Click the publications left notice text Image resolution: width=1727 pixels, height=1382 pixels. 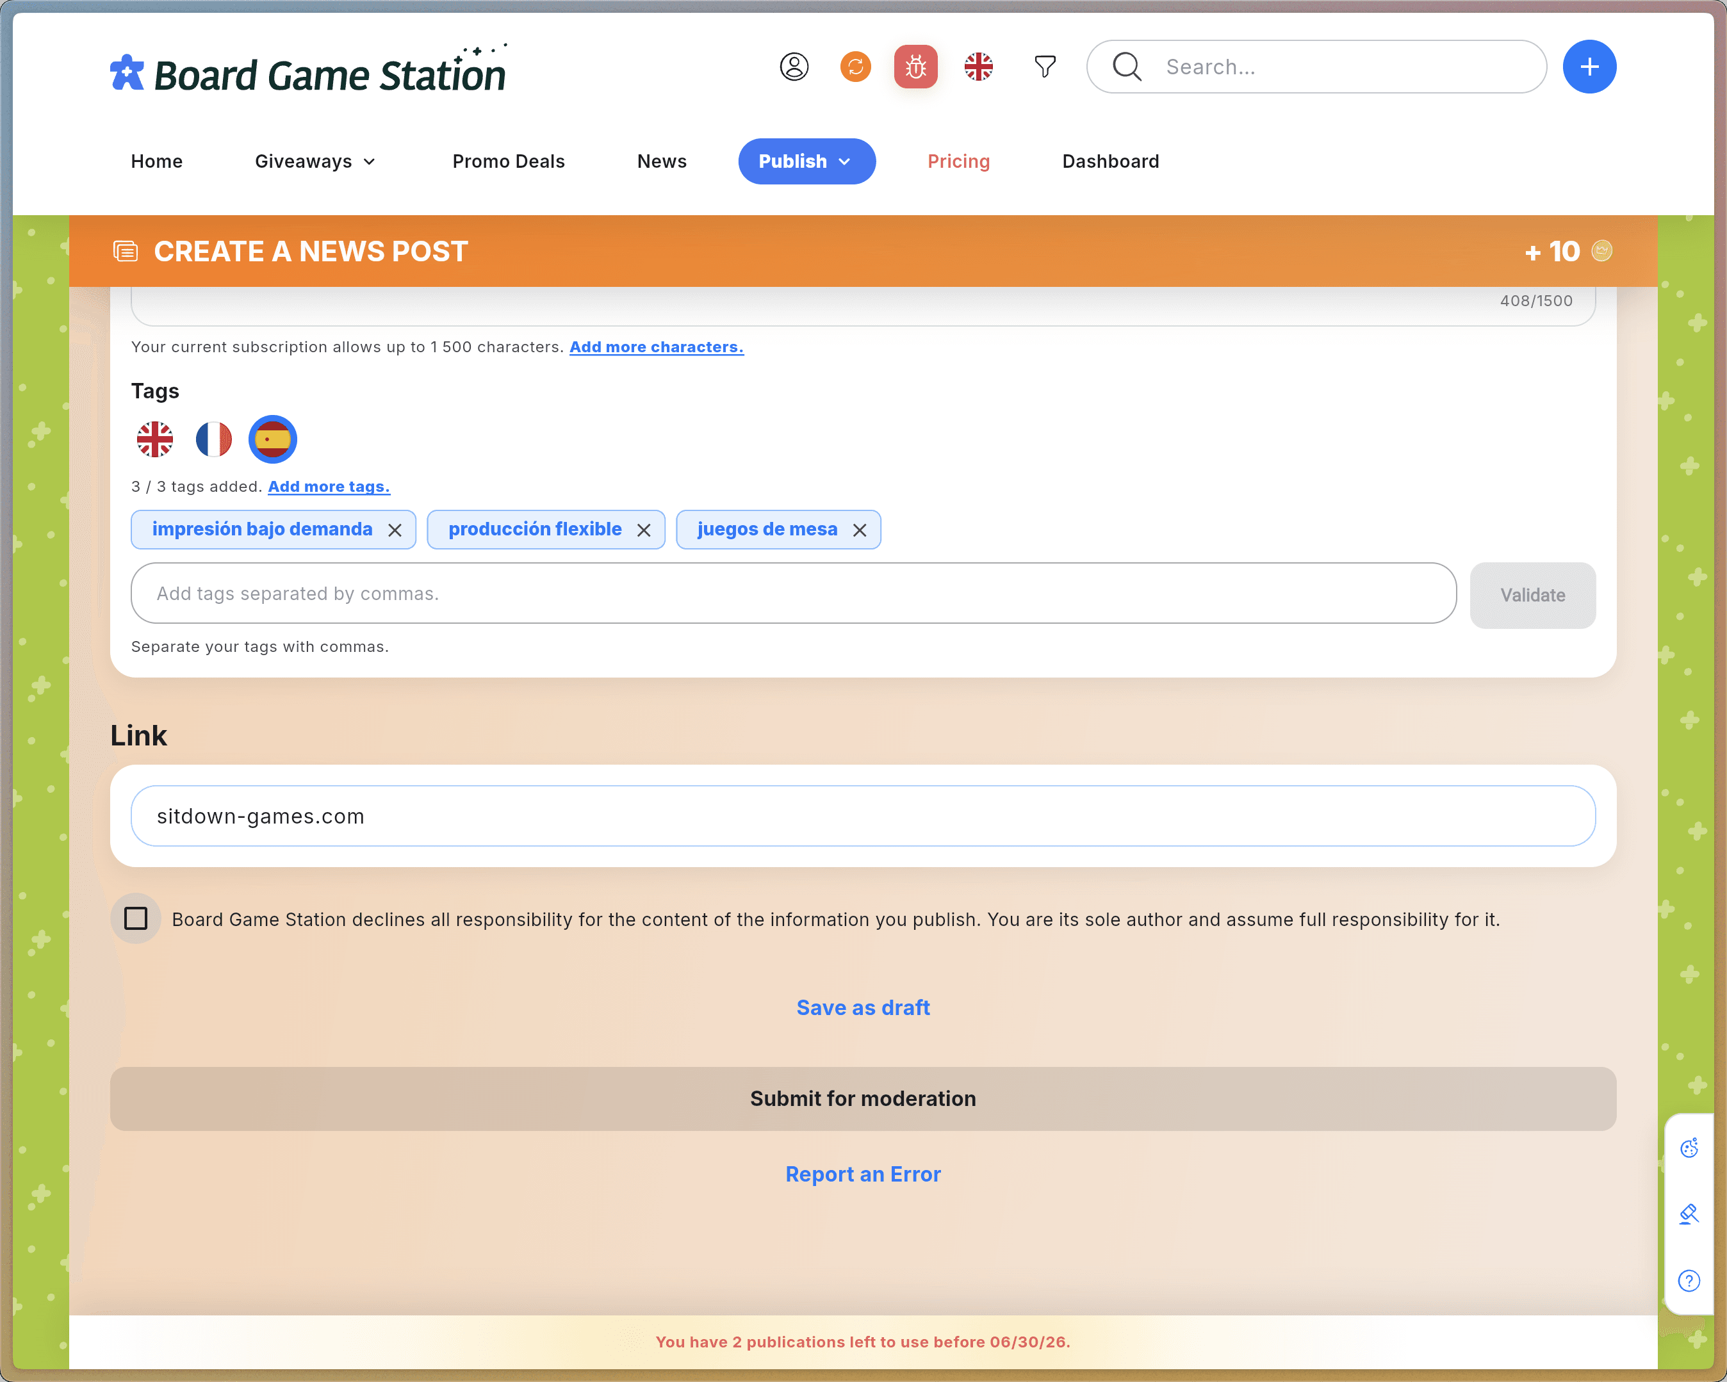point(863,1342)
